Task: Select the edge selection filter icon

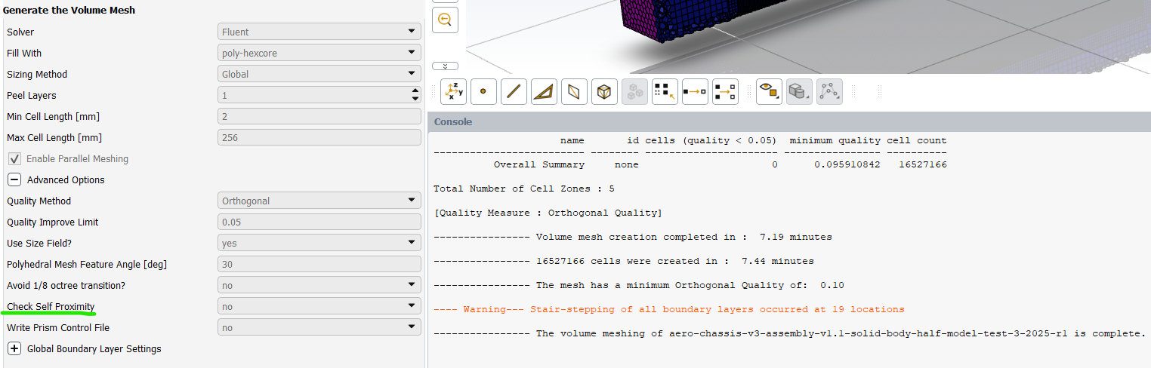Action: click(x=514, y=92)
